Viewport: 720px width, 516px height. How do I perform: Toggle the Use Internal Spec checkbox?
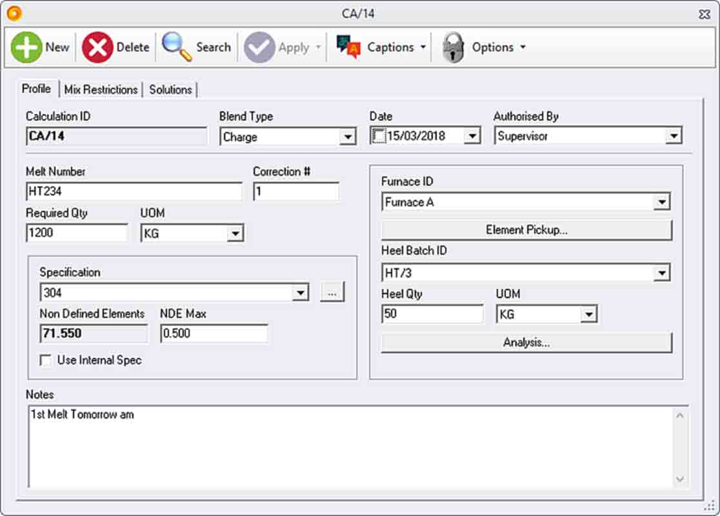click(45, 361)
